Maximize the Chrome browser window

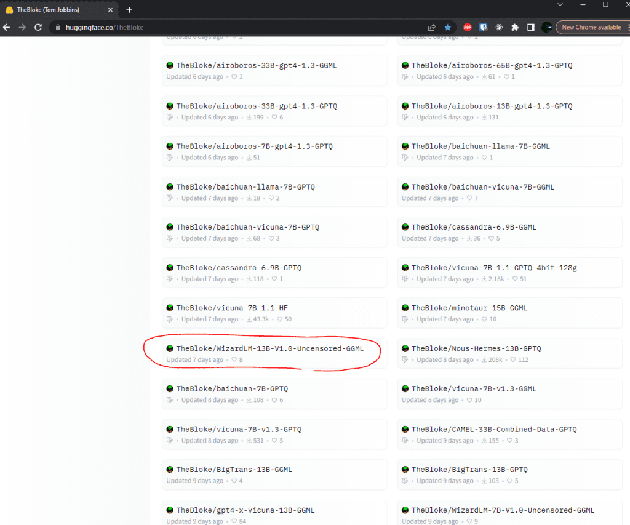pos(605,4)
